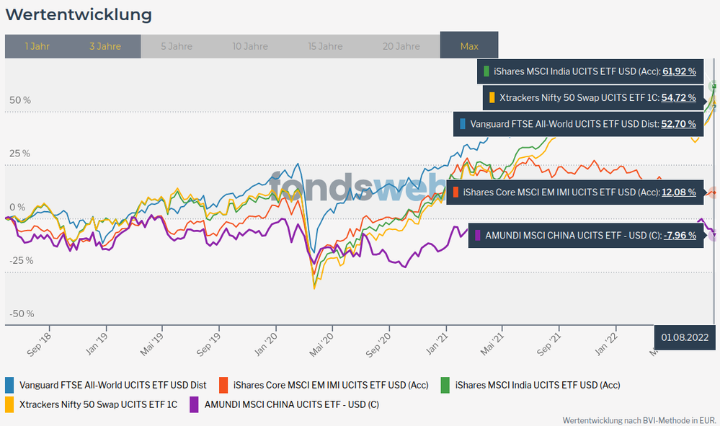Click AMUNDI MSCI CHINA legend label
This screenshot has height=426, width=720.
tap(292, 404)
